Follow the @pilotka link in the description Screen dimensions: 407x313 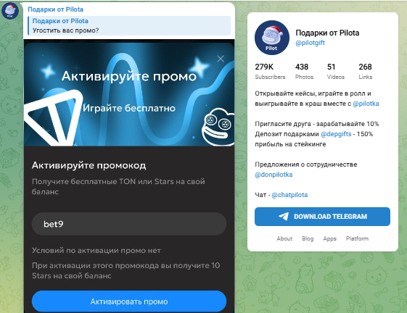click(x=366, y=104)
